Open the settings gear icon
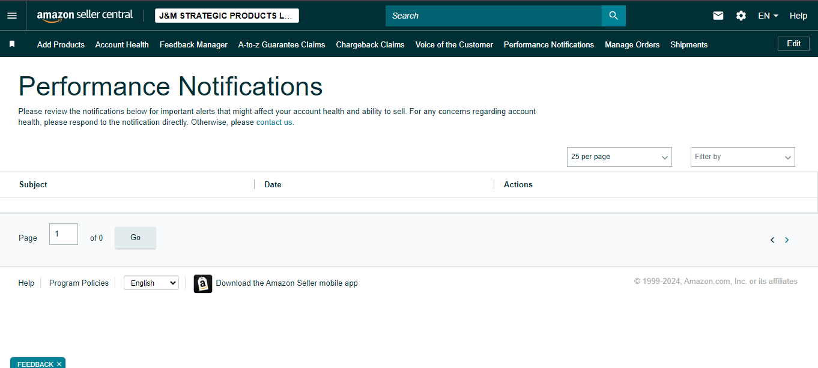 (x=741, y=16)
